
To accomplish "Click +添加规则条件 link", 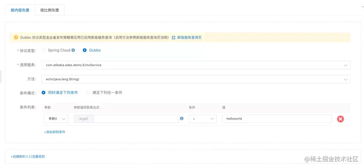I will 55,132.
